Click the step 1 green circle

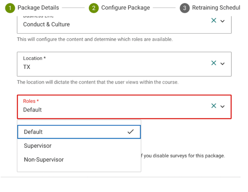(x=10, y=8)
